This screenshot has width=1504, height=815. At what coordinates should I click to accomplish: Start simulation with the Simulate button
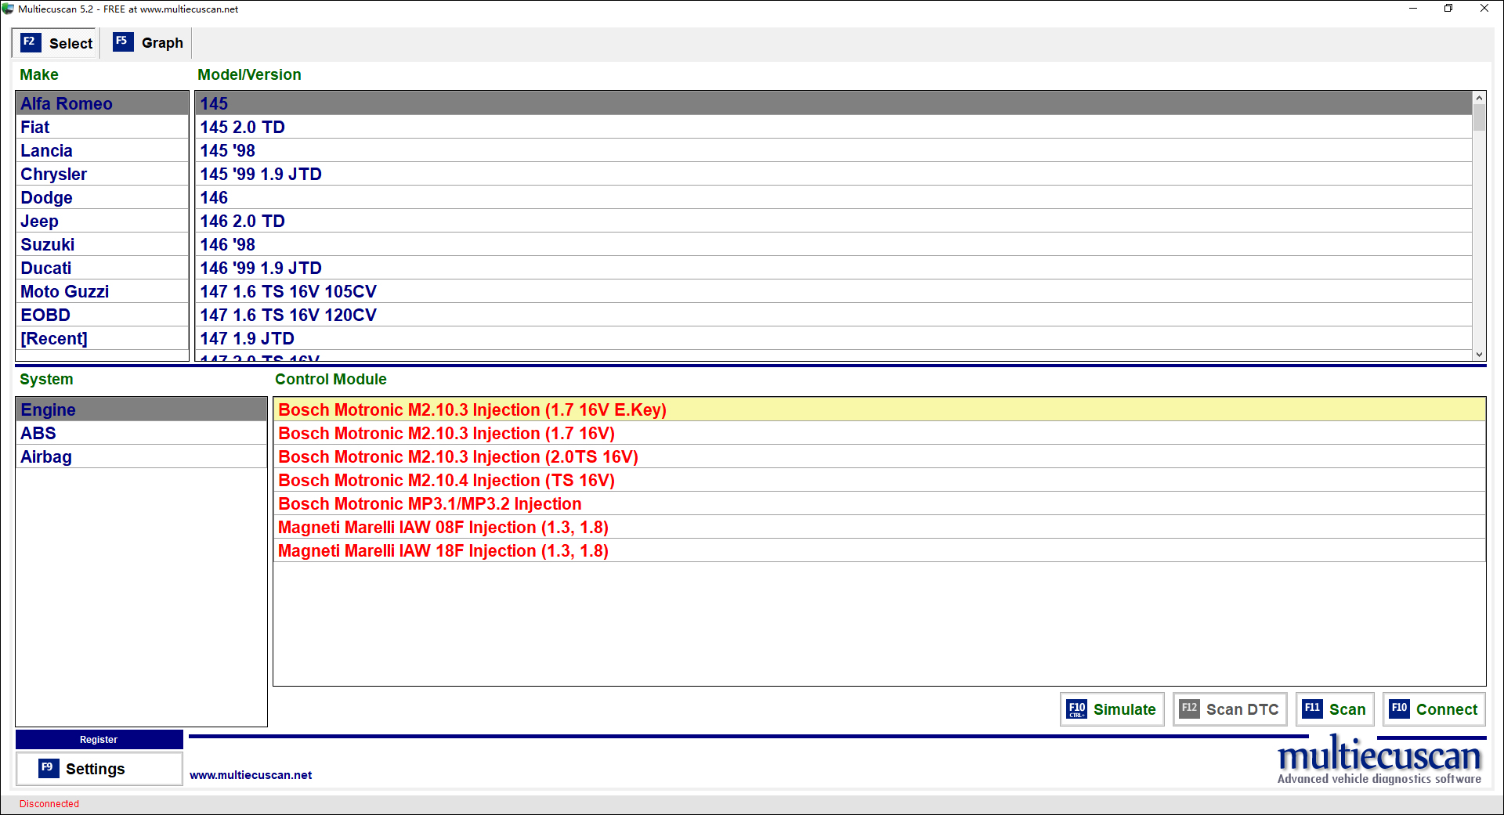coord(1112,709)
